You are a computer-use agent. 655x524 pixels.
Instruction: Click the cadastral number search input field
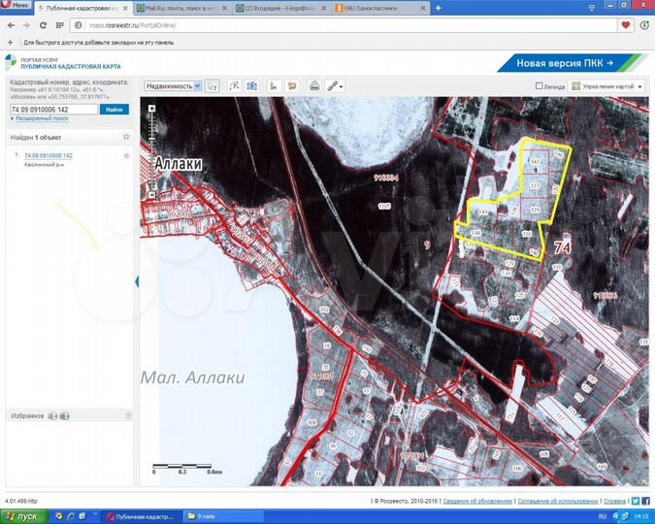click(x=52, y=110)
